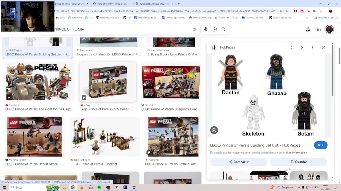Click the address bar URL
Screen dimensions: 341x191
(x=165, y=11)
